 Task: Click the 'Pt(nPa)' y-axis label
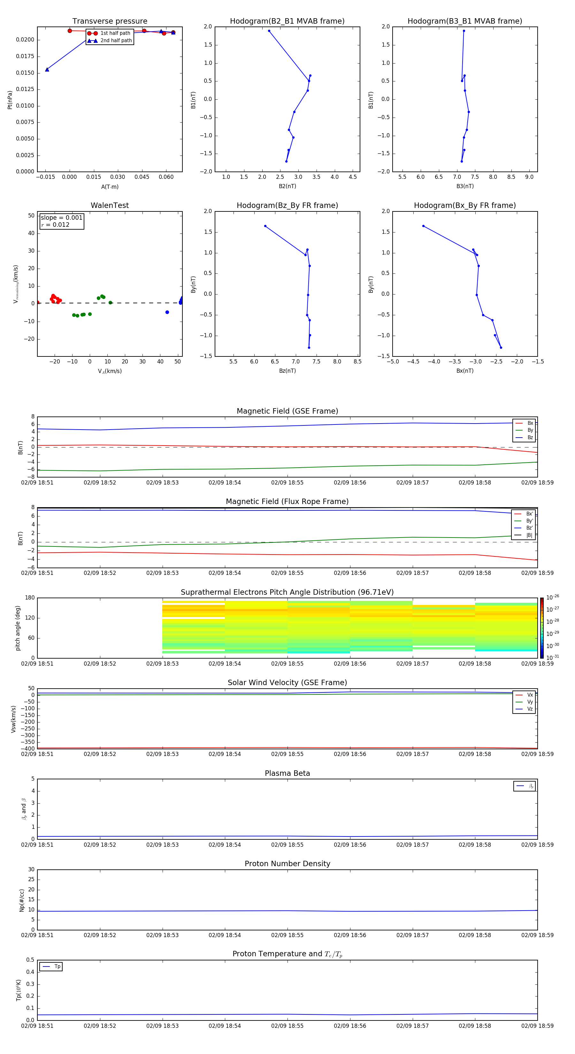click(10, 100)
